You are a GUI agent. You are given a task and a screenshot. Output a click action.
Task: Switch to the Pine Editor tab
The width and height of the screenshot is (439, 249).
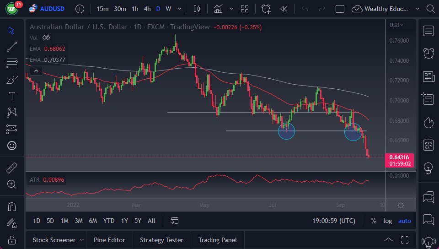click(x=110, y=240)
